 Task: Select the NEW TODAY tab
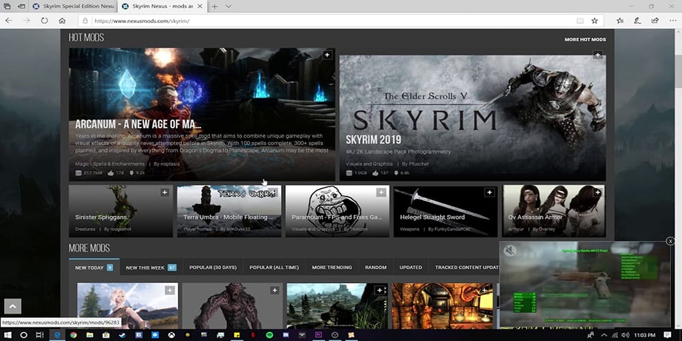94,267
